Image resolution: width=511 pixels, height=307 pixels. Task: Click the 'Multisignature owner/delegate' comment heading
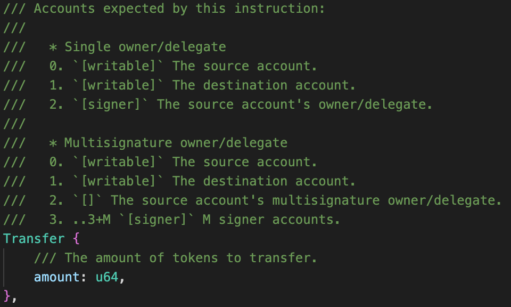(x=176, y=143)
